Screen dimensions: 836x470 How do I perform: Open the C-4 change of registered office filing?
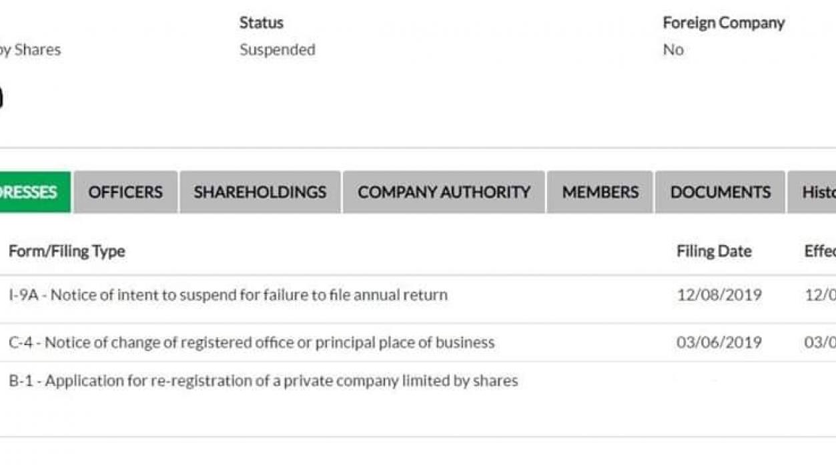click(x=252, y=342)
